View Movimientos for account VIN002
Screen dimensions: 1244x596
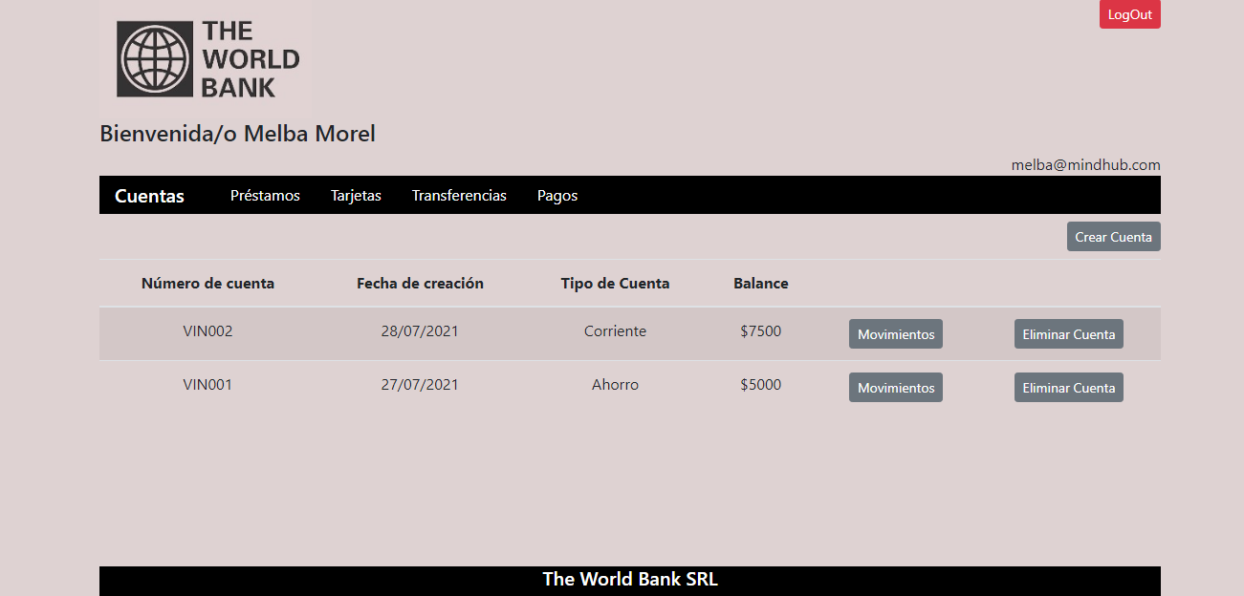click(895, 333)
